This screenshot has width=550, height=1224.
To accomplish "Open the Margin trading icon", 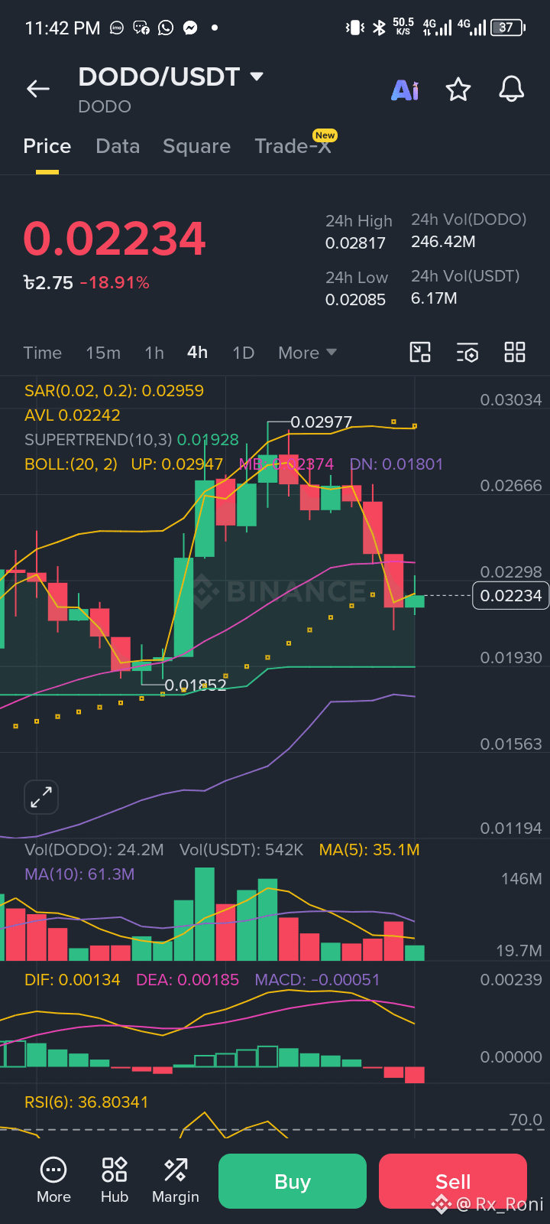I will coord(176,1180).
